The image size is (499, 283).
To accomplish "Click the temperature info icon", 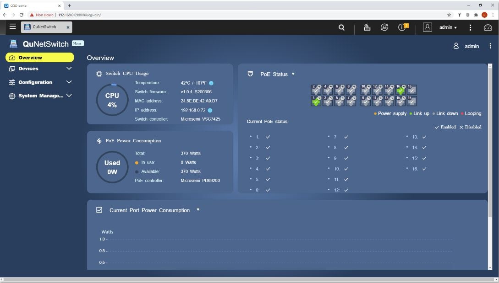I will click(211, 83).
